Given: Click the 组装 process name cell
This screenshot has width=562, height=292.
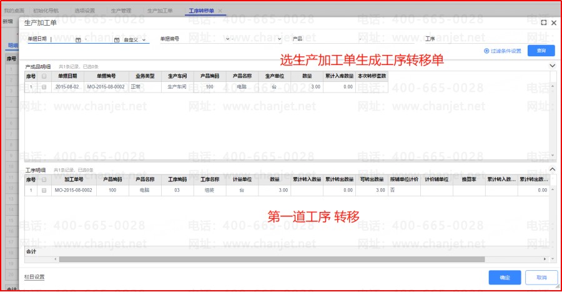Looking at the screenshot, I should click(x=210, y=190).
